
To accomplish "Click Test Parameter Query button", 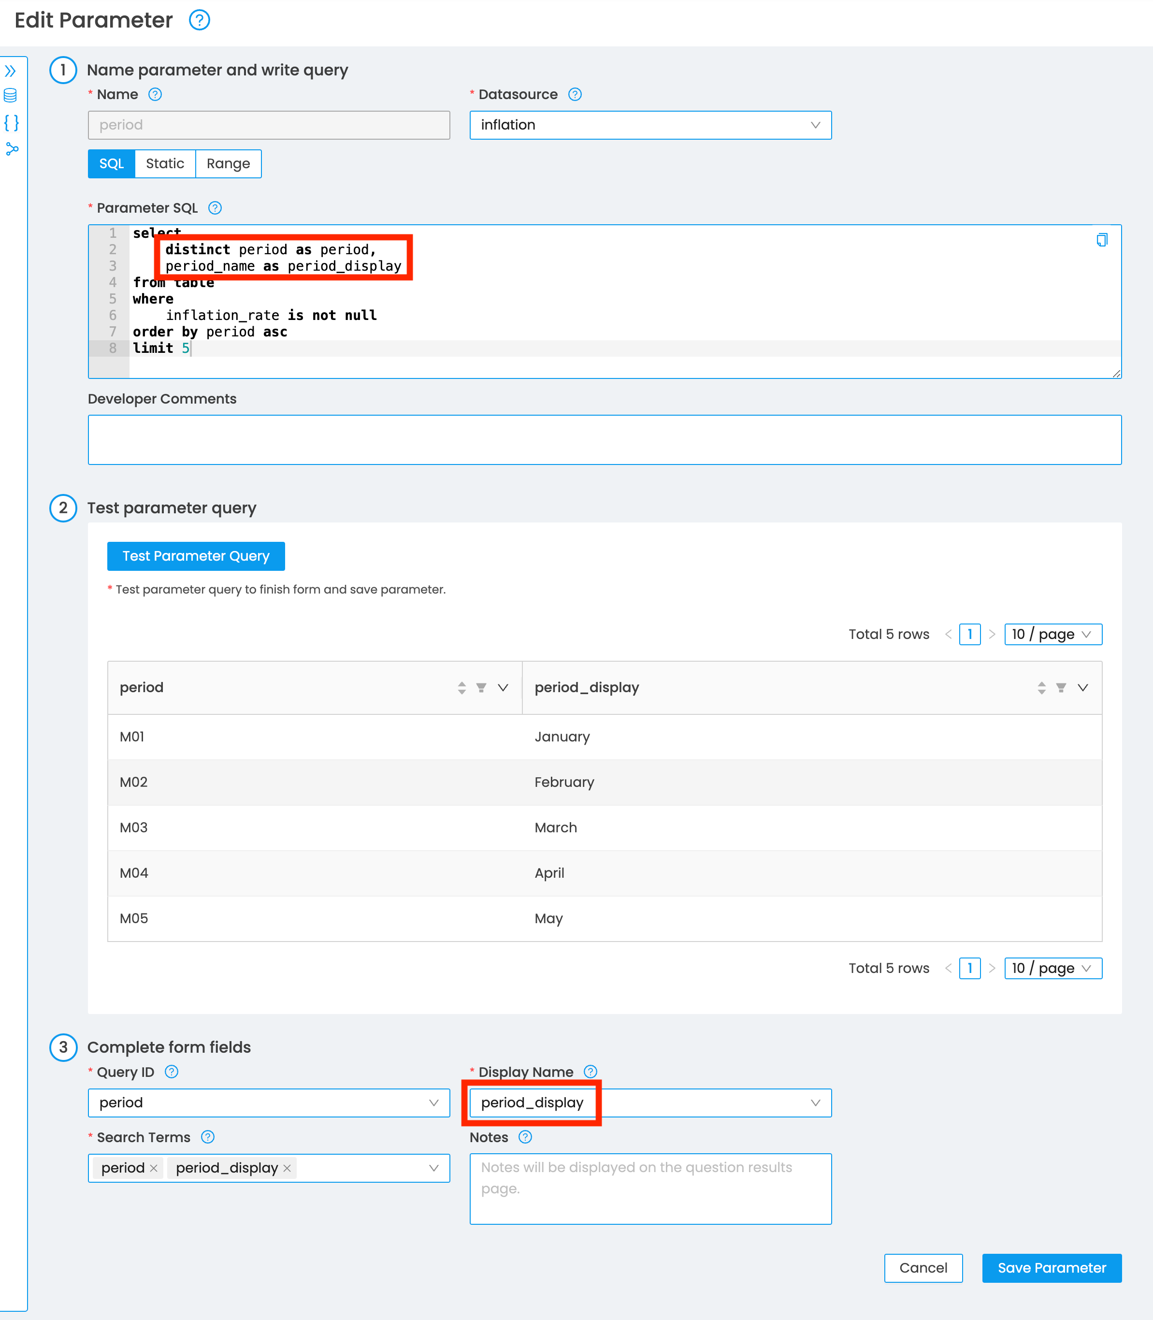I will (x=196, y=556).
